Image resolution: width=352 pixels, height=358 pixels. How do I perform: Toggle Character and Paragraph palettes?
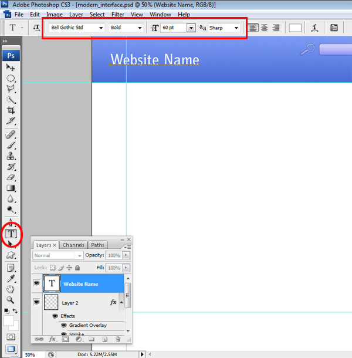[x=334, y=28]
